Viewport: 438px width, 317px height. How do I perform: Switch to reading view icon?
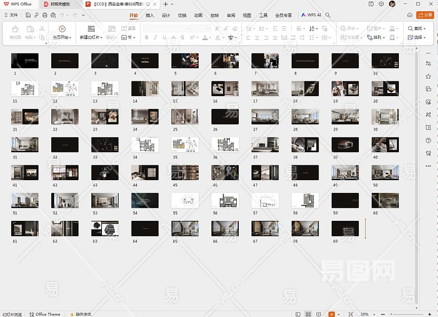tap(319, 314)
